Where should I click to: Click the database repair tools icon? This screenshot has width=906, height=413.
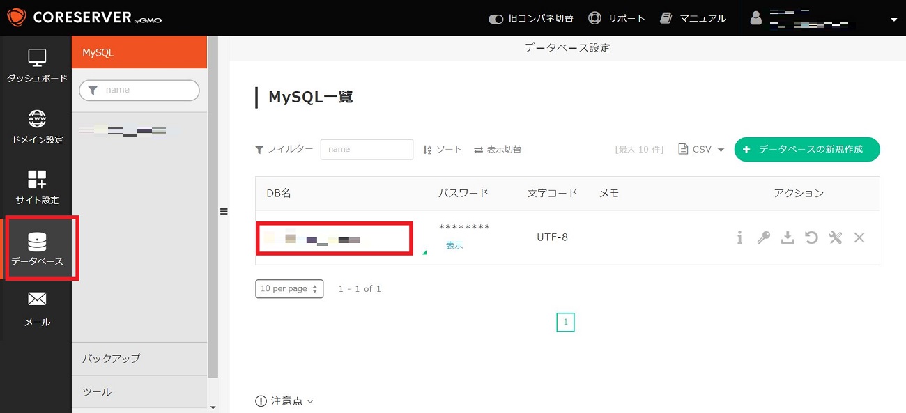point(835,238)
